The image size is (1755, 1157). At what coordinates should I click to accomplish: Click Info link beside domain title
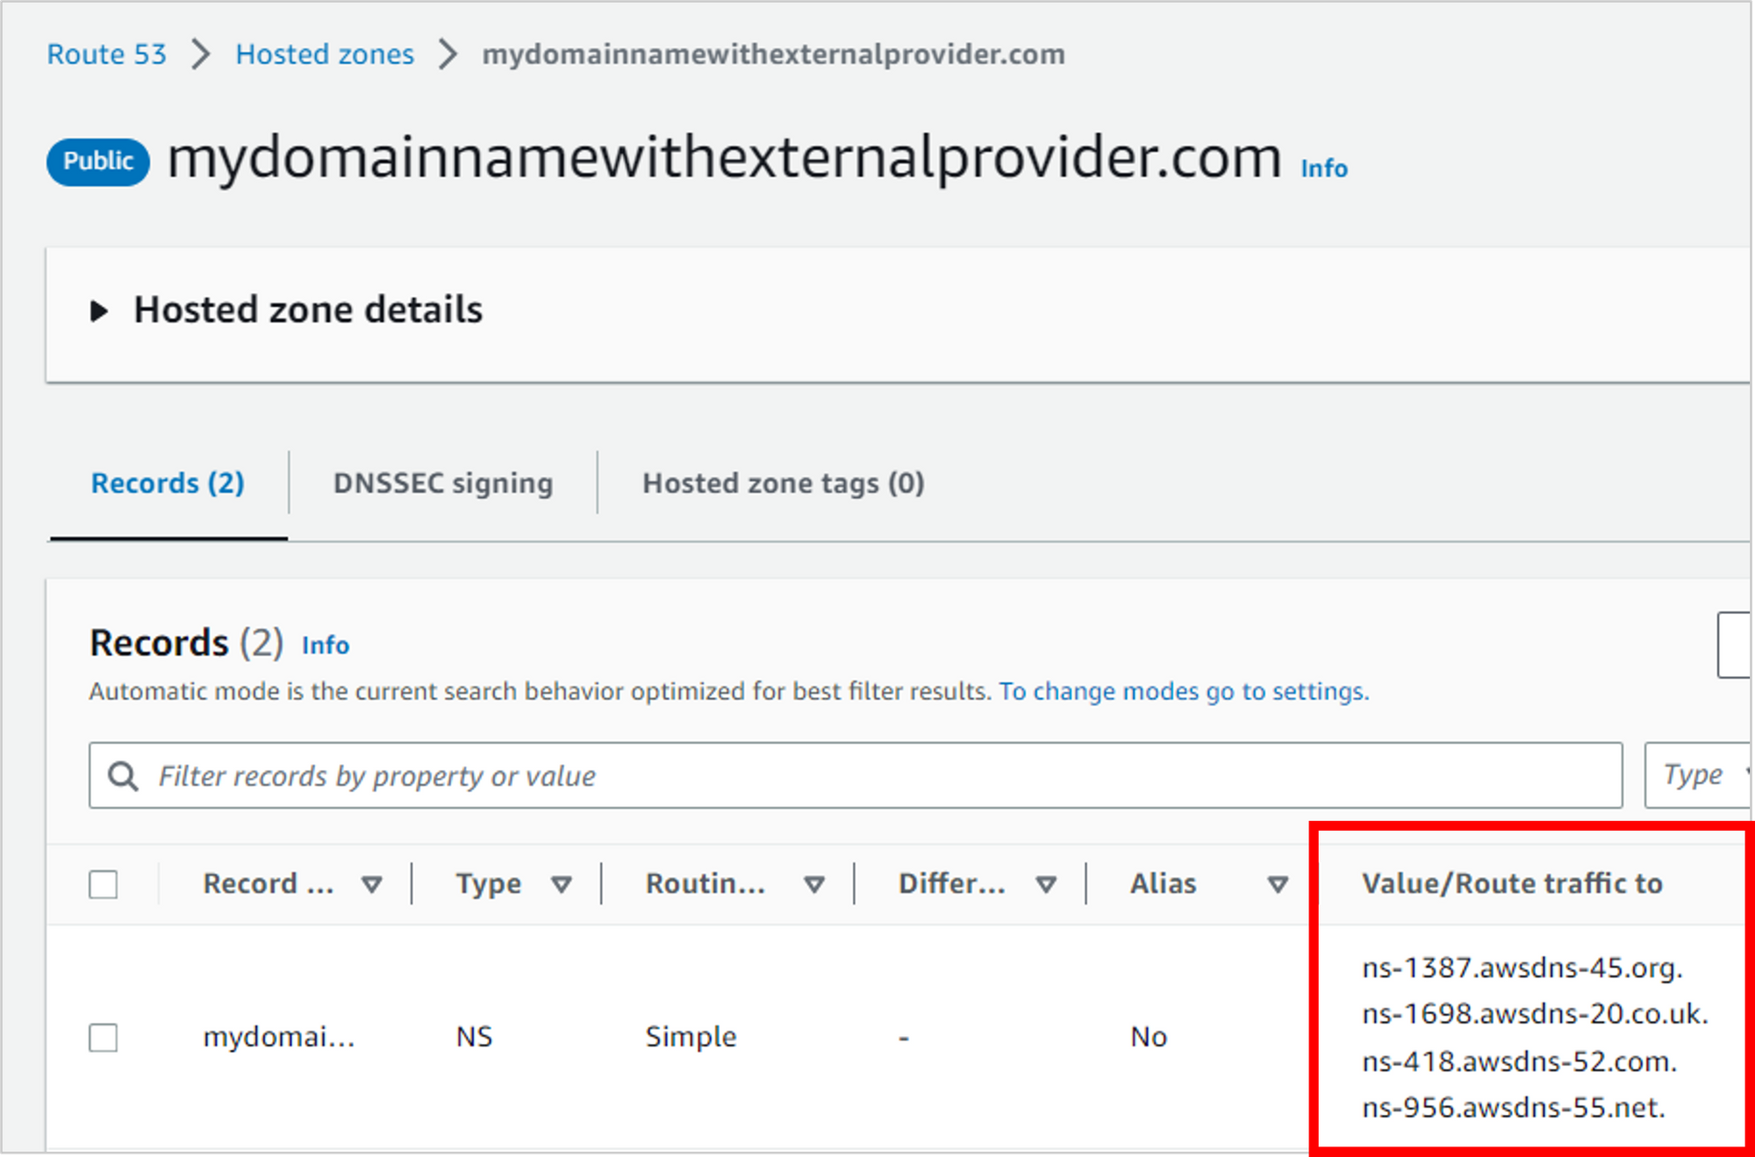click(x=1324, y=168)
